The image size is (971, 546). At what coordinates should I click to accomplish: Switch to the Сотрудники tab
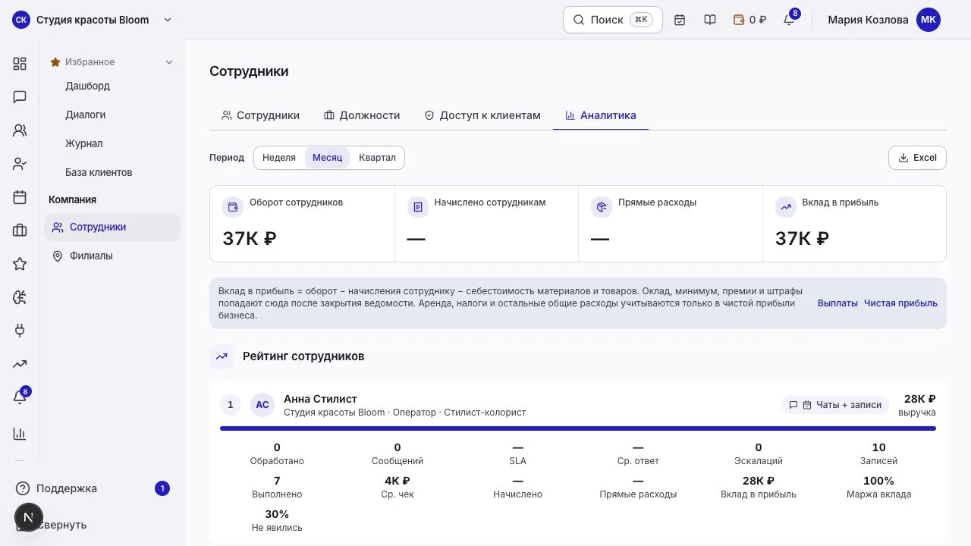[260, 115]
